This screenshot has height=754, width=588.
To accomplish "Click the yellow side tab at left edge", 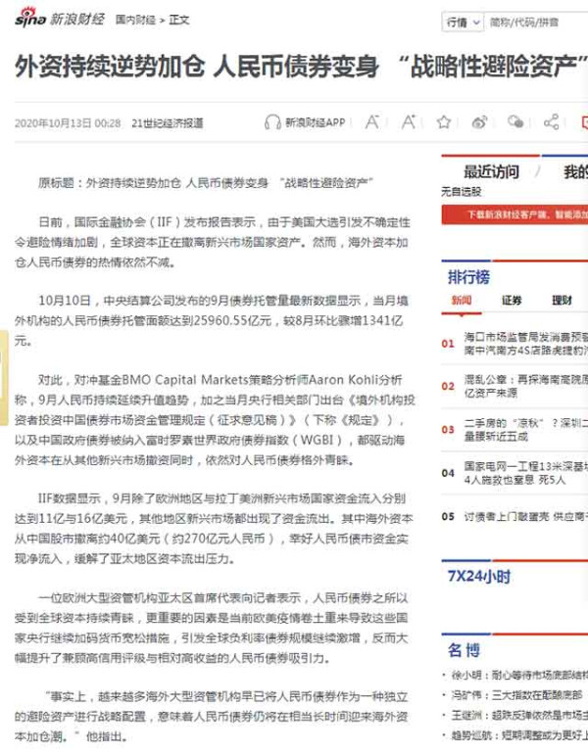I will [4, 377].
